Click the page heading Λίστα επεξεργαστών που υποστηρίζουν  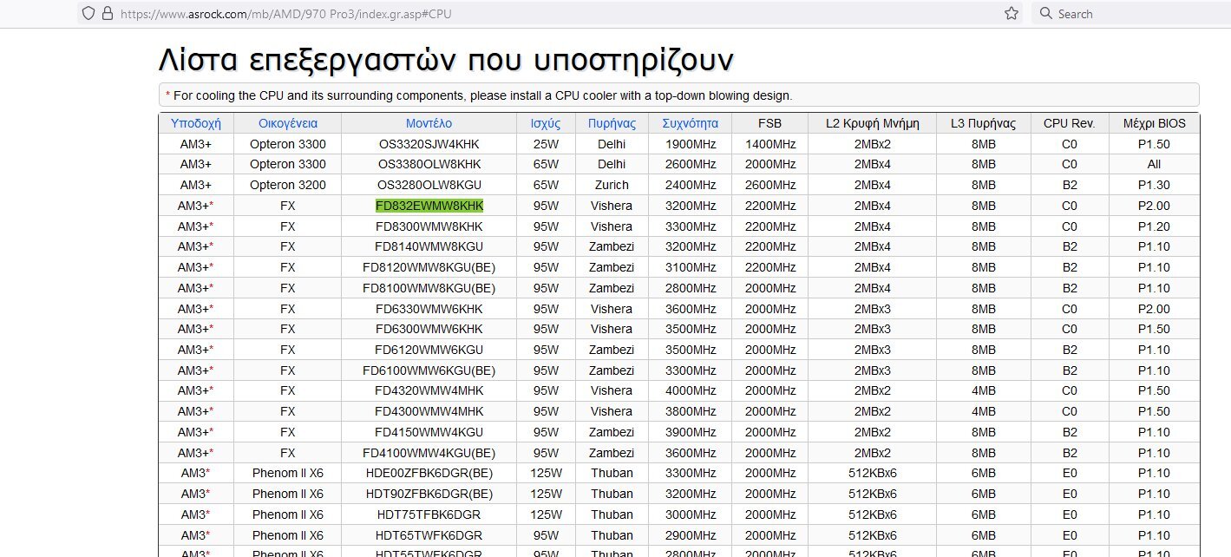(446, 59)
